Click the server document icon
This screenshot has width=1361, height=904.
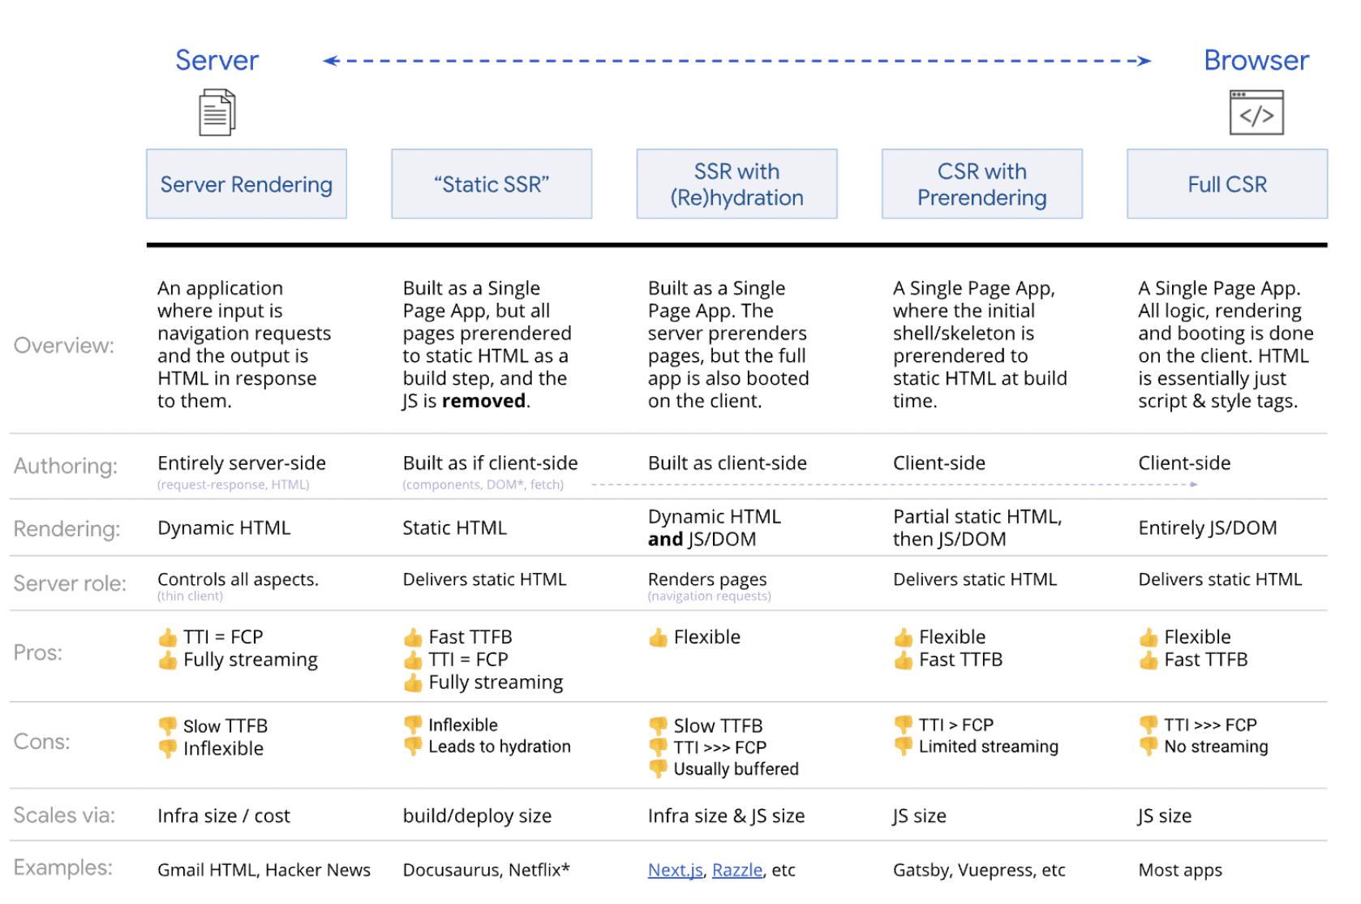(x=217, y=113)
